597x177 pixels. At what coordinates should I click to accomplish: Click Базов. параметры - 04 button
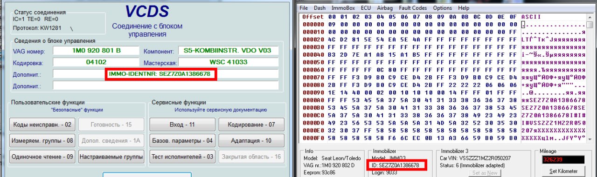(x=182, y=140)
